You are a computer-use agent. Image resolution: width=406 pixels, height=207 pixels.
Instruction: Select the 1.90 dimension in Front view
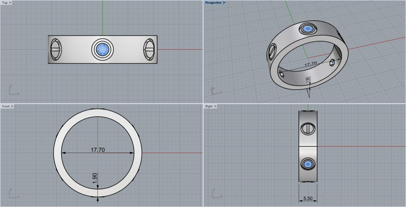point(95,178)
